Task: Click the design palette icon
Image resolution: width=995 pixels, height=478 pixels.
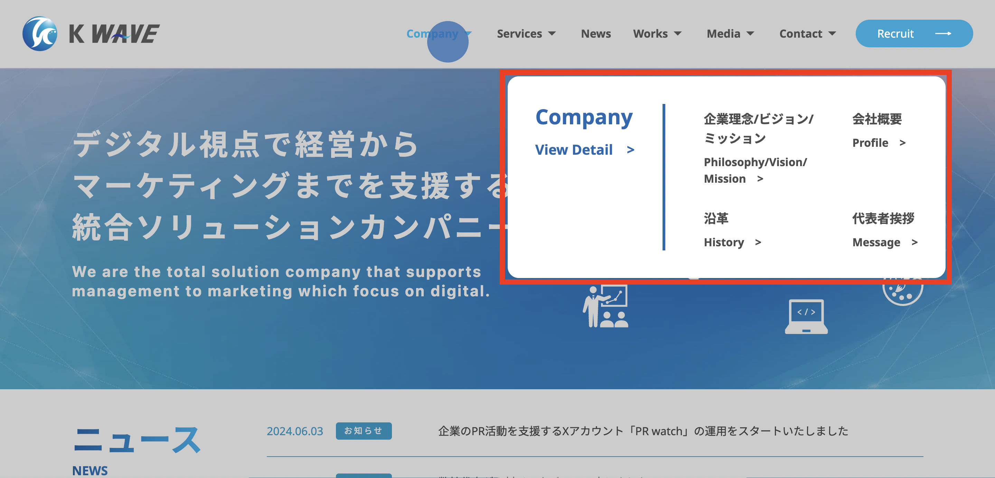Action: click(902, 291)
